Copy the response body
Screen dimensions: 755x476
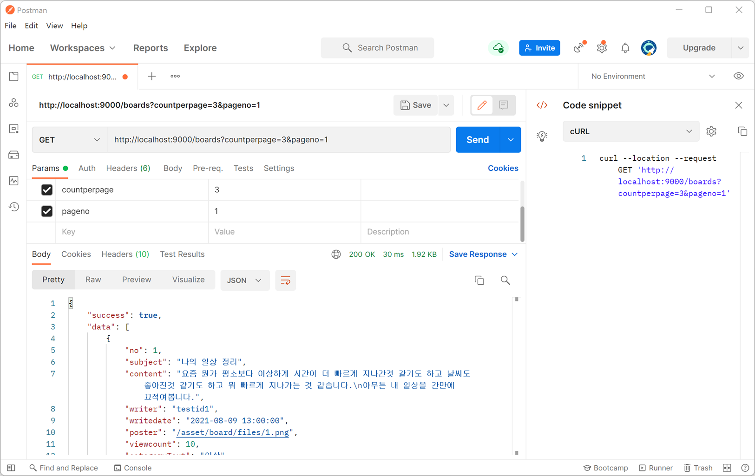[479, 280]
